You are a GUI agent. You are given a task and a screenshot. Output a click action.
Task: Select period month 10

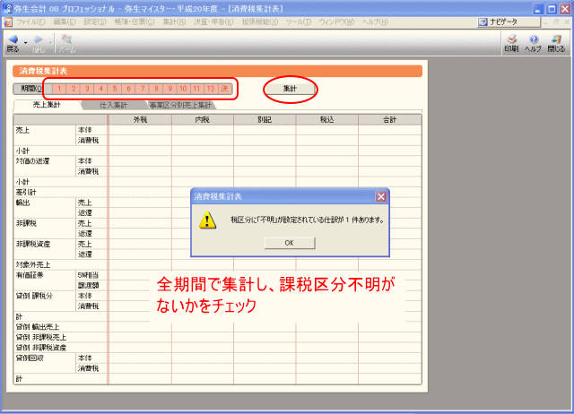click(x=183, y=89)
